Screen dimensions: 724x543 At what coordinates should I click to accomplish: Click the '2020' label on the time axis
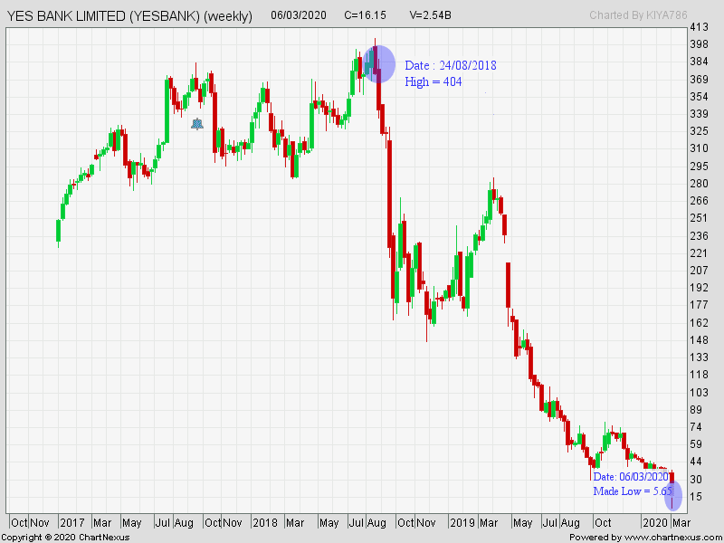(x=653, y=523)
